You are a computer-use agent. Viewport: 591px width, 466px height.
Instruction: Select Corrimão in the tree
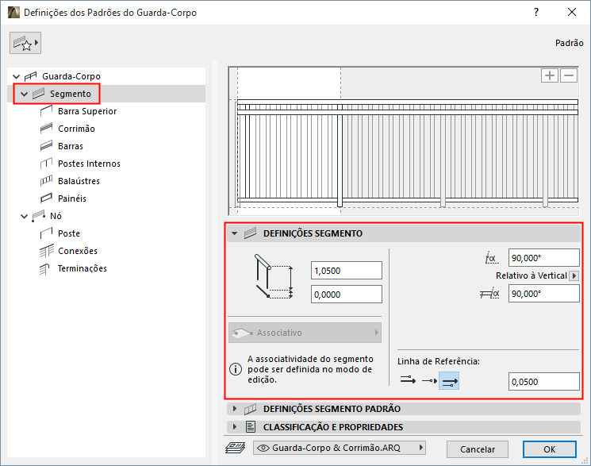coord(76,129)
